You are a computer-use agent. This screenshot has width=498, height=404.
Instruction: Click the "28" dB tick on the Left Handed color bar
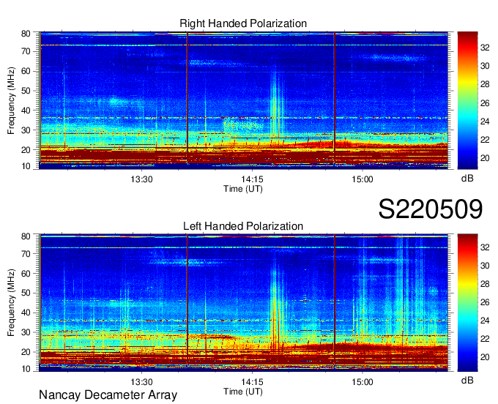(485, 284)
